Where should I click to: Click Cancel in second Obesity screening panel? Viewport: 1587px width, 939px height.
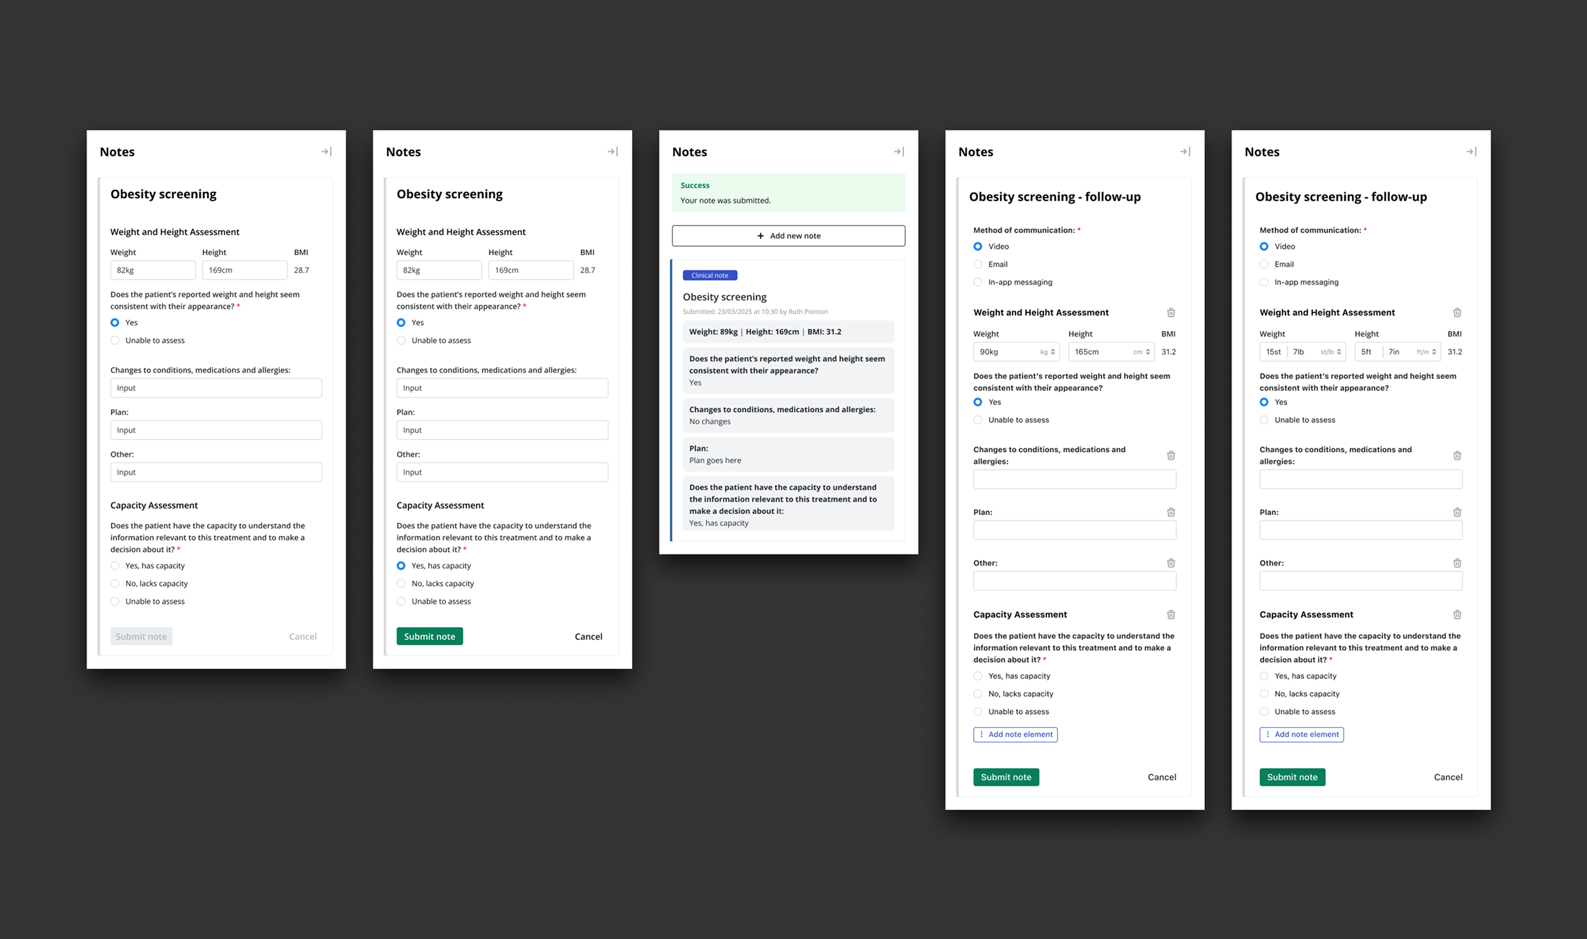pyautogui.click(x=589, y=636)
